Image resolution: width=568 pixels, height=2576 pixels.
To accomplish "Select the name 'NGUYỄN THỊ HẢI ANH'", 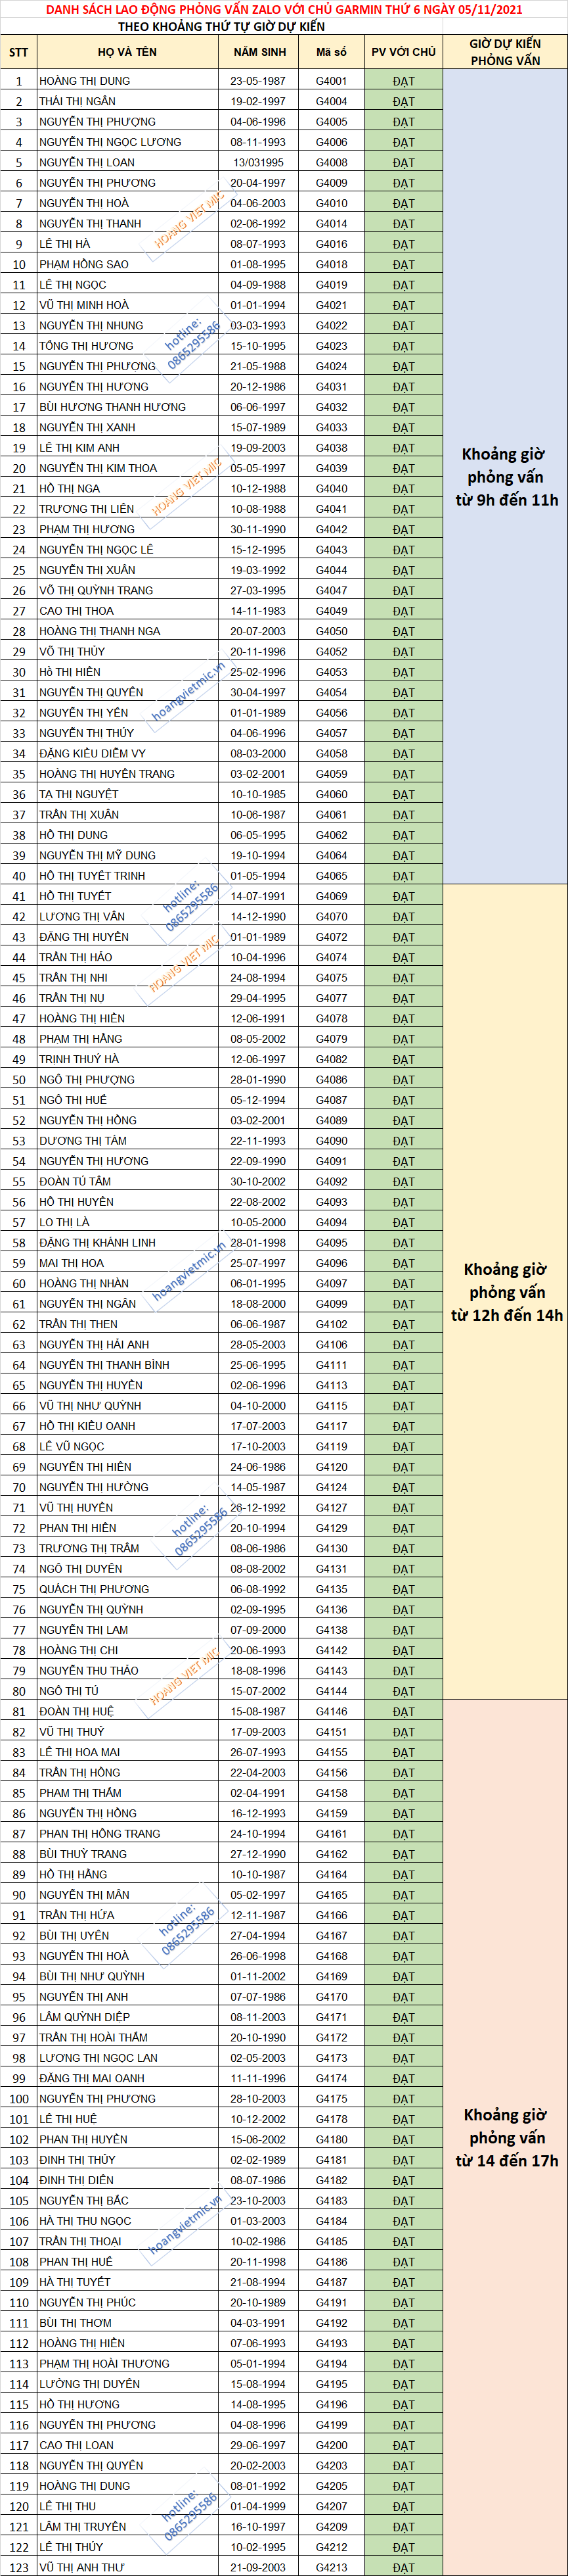I will (94, 1345).
